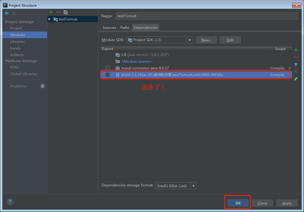Image resolution: width=304 pixels, height=212 pixels.
Task: Click the Compile scope of druid row
Action: (x=277, y=75)
